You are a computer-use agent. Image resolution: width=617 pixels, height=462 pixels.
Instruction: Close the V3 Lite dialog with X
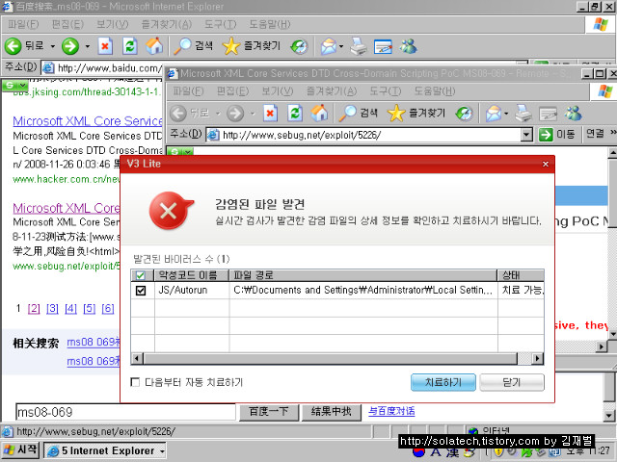546,165
